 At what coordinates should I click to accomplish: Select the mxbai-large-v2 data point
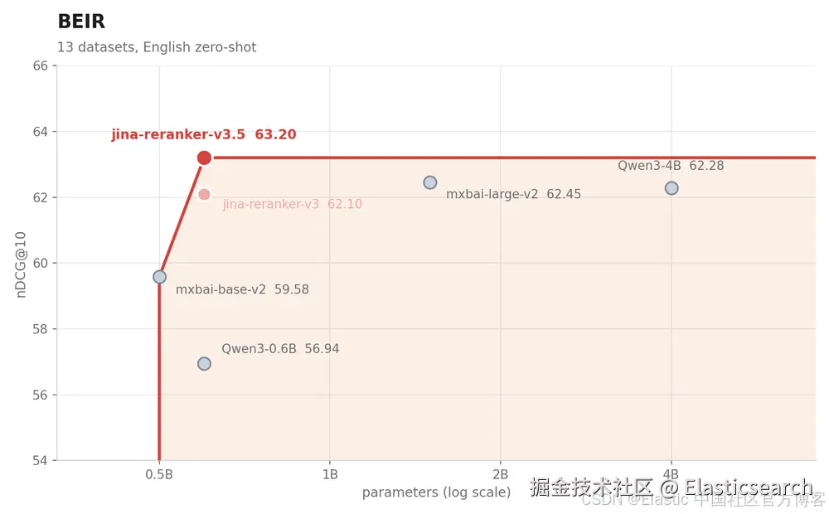[429, 182]
